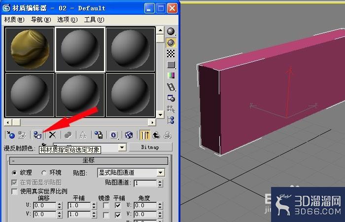Open the 工具(U) menu
The height and width of the screenshot is (222, 345).
[94, 20]
